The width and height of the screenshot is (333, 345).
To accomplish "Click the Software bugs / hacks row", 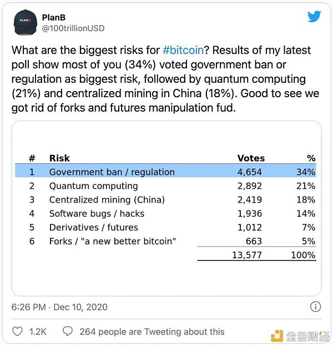I will pos(165,214).
